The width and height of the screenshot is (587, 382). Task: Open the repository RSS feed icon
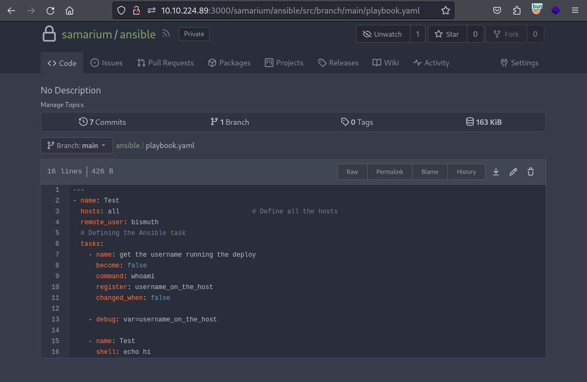click(x=166, y=34)
